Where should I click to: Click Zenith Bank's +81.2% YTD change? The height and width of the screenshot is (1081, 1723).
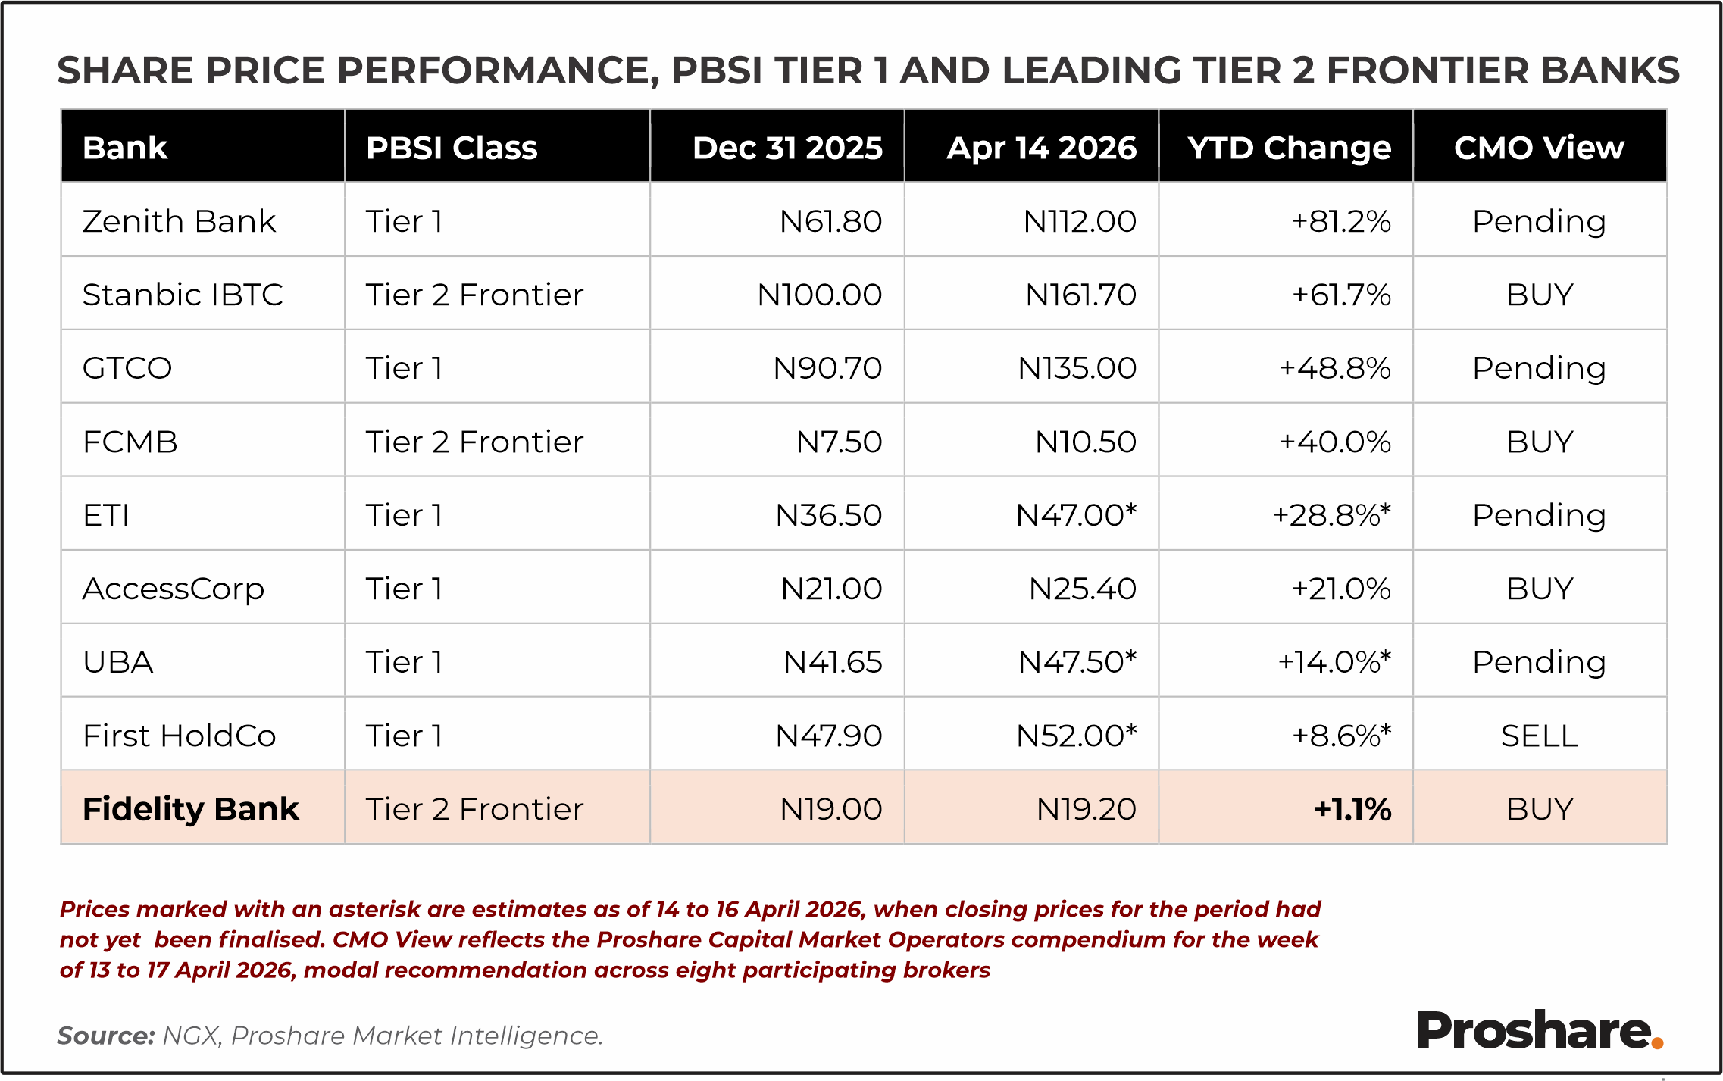pos(1341,221)
